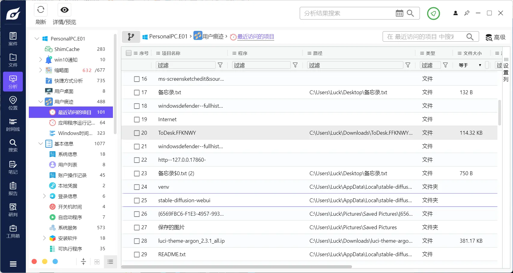Image resolution: width=513 pixels, height=273 pixels.
Task: Open the 工具箱 (toolbox) sidebar section
Action: (x=13, y=231)
